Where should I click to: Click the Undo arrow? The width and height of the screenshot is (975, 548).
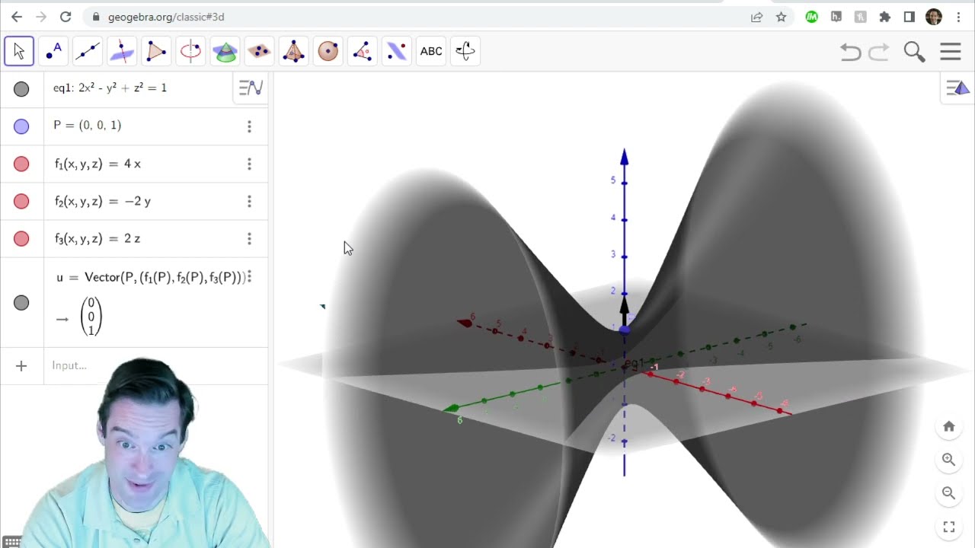(x=850, y=52)
